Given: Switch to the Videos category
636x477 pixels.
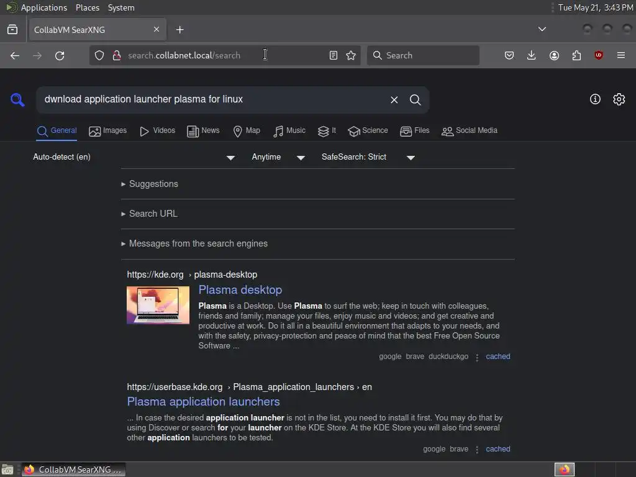Looking at the screenshot, I should pyautogui.click(x=157, y=130).
